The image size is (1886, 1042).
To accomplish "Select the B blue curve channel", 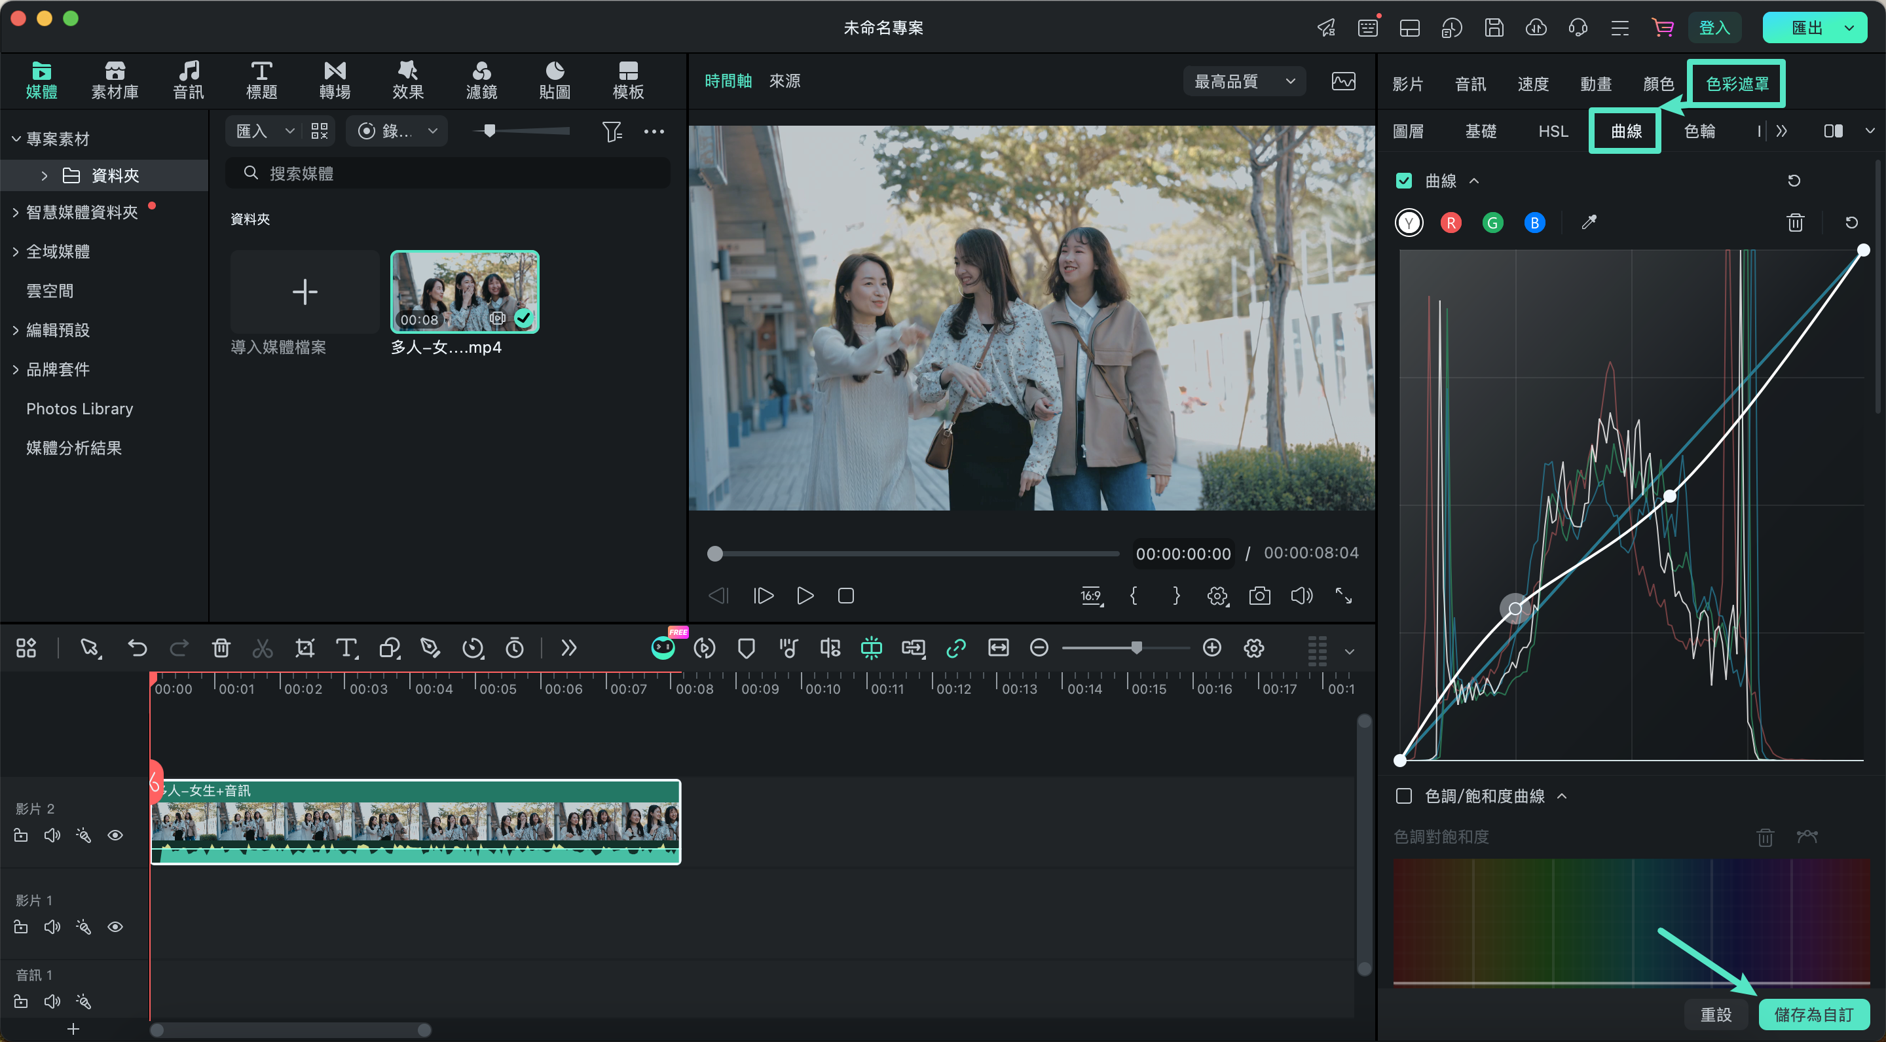I will [1534, 222].
